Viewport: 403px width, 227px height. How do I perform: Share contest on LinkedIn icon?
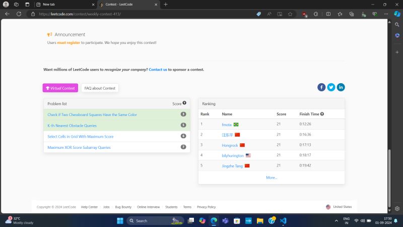click(x=341, y=87)
